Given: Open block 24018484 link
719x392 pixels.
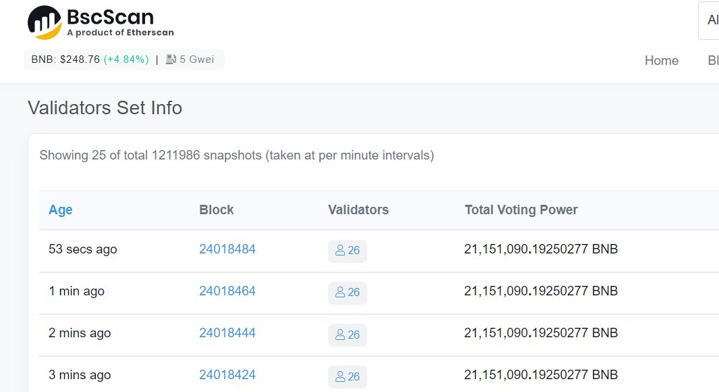Looking at the screenshot, I should [227, 249].
